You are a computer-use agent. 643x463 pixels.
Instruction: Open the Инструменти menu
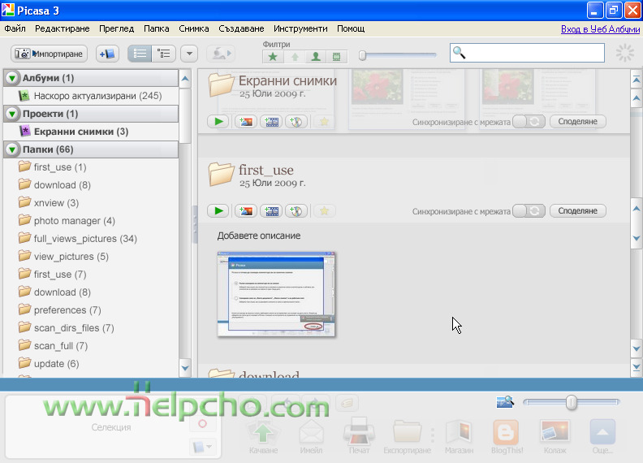tap(300, 28)
